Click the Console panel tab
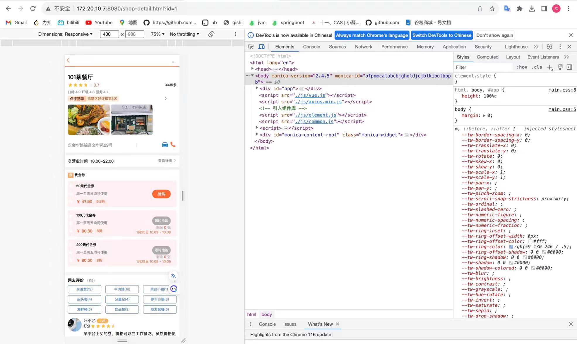This screenshot has height=344, width=577. [x=312, y=46]
